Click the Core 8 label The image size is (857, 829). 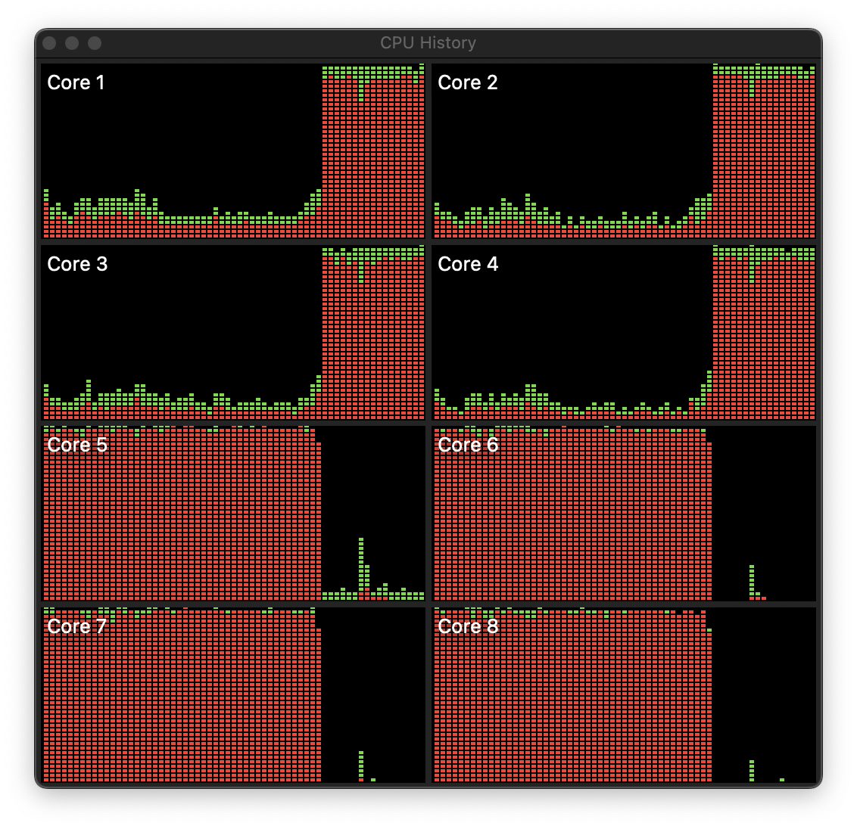[x=468, y=626]
